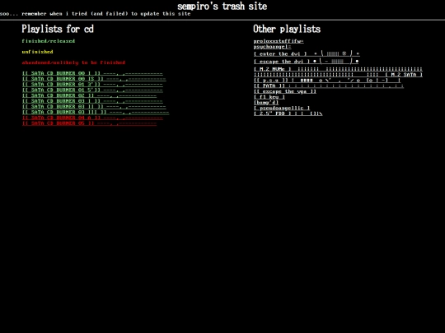445x333 pixels.
Task: Open the [ enter the dvi ] playlist
Action: click(307, 53)
